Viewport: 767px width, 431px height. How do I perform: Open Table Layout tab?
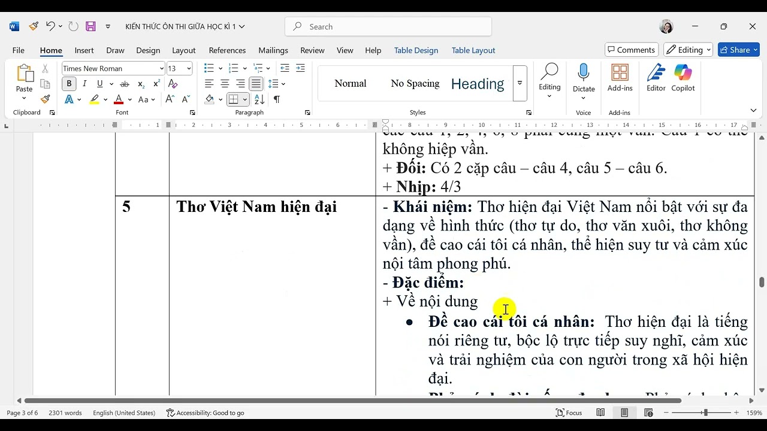473,50
